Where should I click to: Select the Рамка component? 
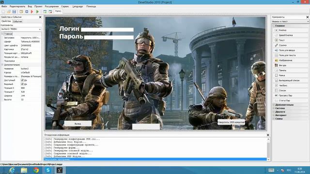tap(291, 75)
